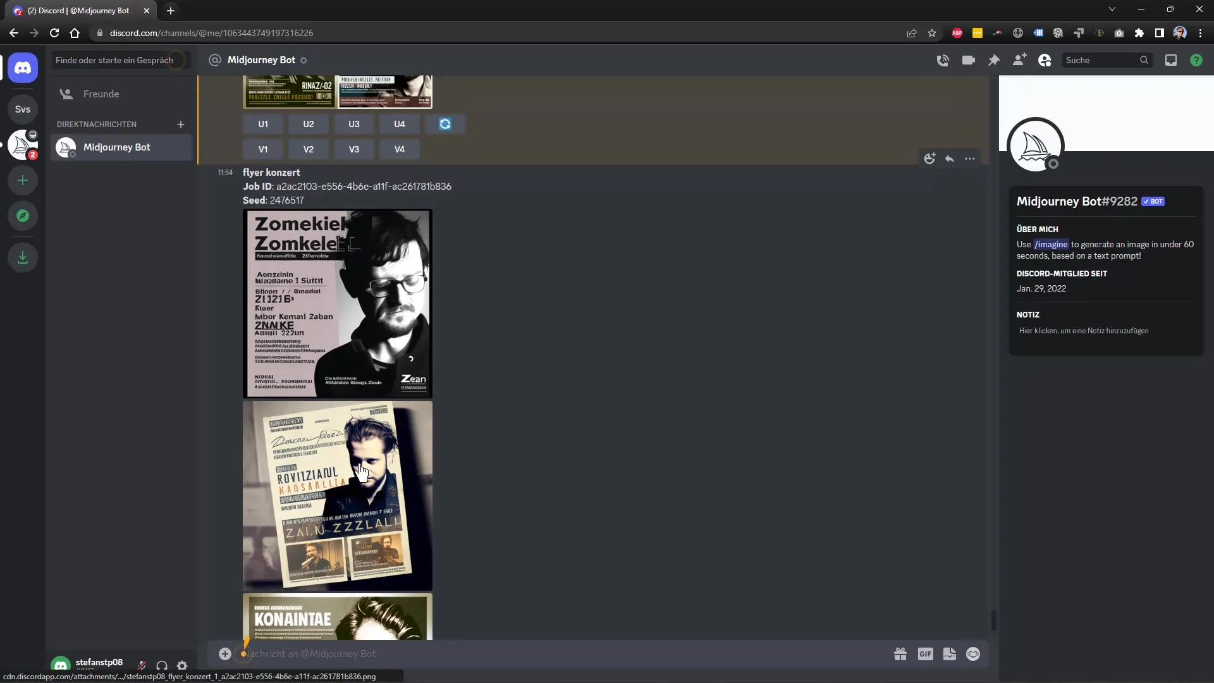Viewport: 1214px width, 683px height.
Task: Click the /imagine command mention
Action: coord(1051,245)
